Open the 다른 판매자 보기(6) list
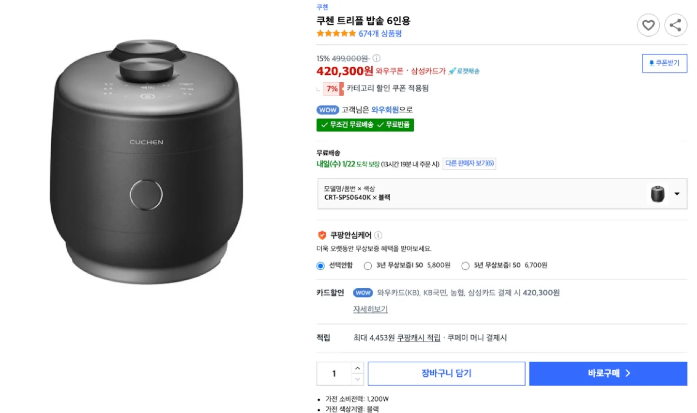 [469, 163]
